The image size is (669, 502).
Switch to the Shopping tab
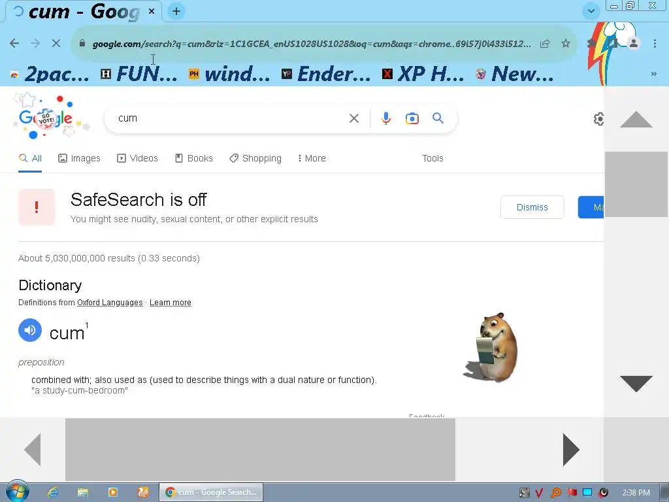255,158
